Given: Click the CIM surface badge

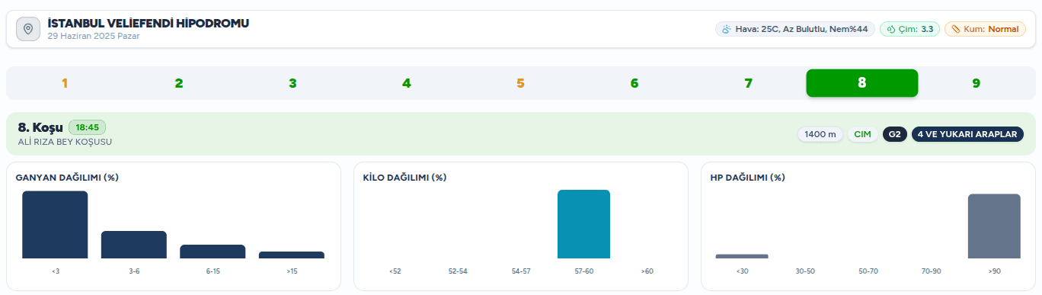Looking at the screenshot, I should [x=862, y=134].
